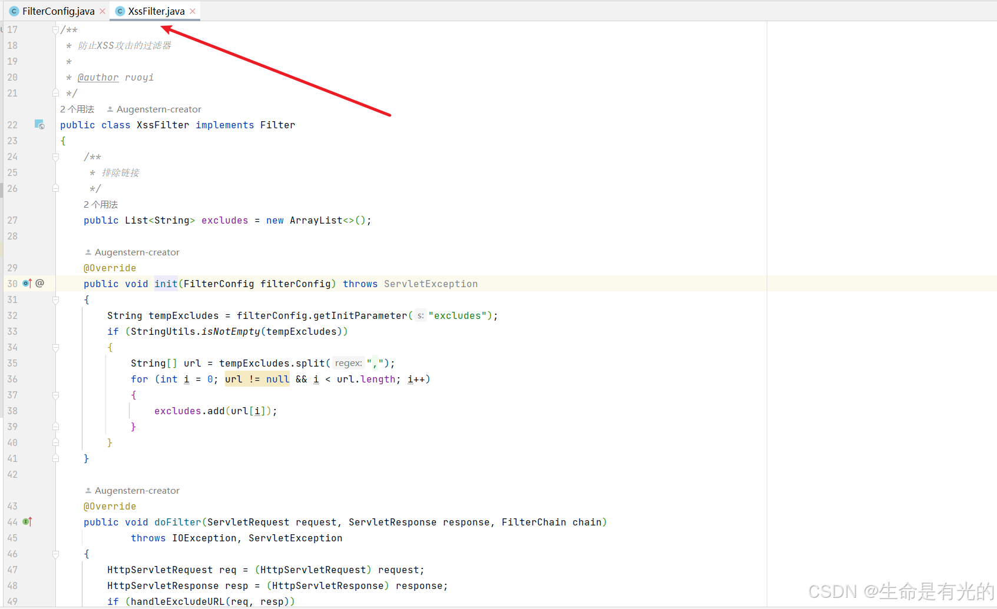The image size is (997, 609).
Task: Click line number 36 in the gutter
Action: click(x=12, y=379)
